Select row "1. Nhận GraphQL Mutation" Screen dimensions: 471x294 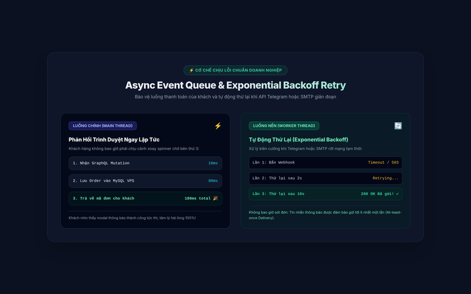[146, 164]
